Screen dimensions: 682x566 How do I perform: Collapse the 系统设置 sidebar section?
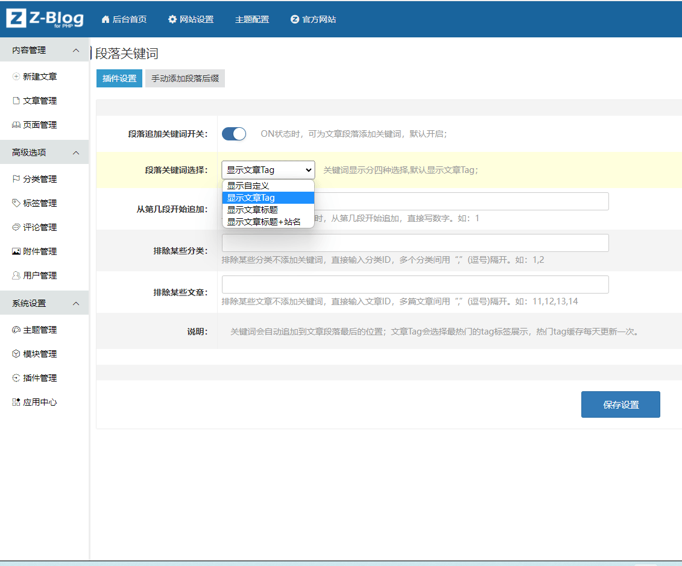pos(75,303)
